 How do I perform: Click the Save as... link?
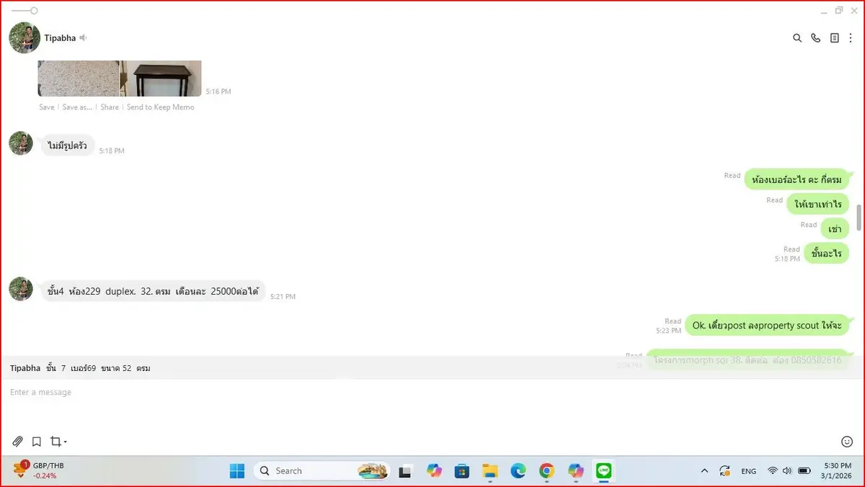[77, 107]
